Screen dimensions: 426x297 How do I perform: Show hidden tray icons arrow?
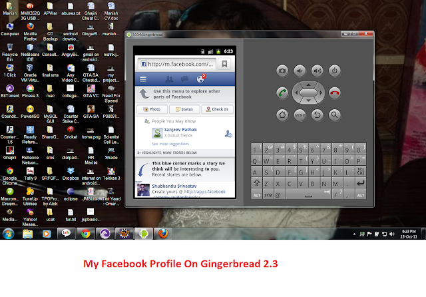click(x=354, y=234)
